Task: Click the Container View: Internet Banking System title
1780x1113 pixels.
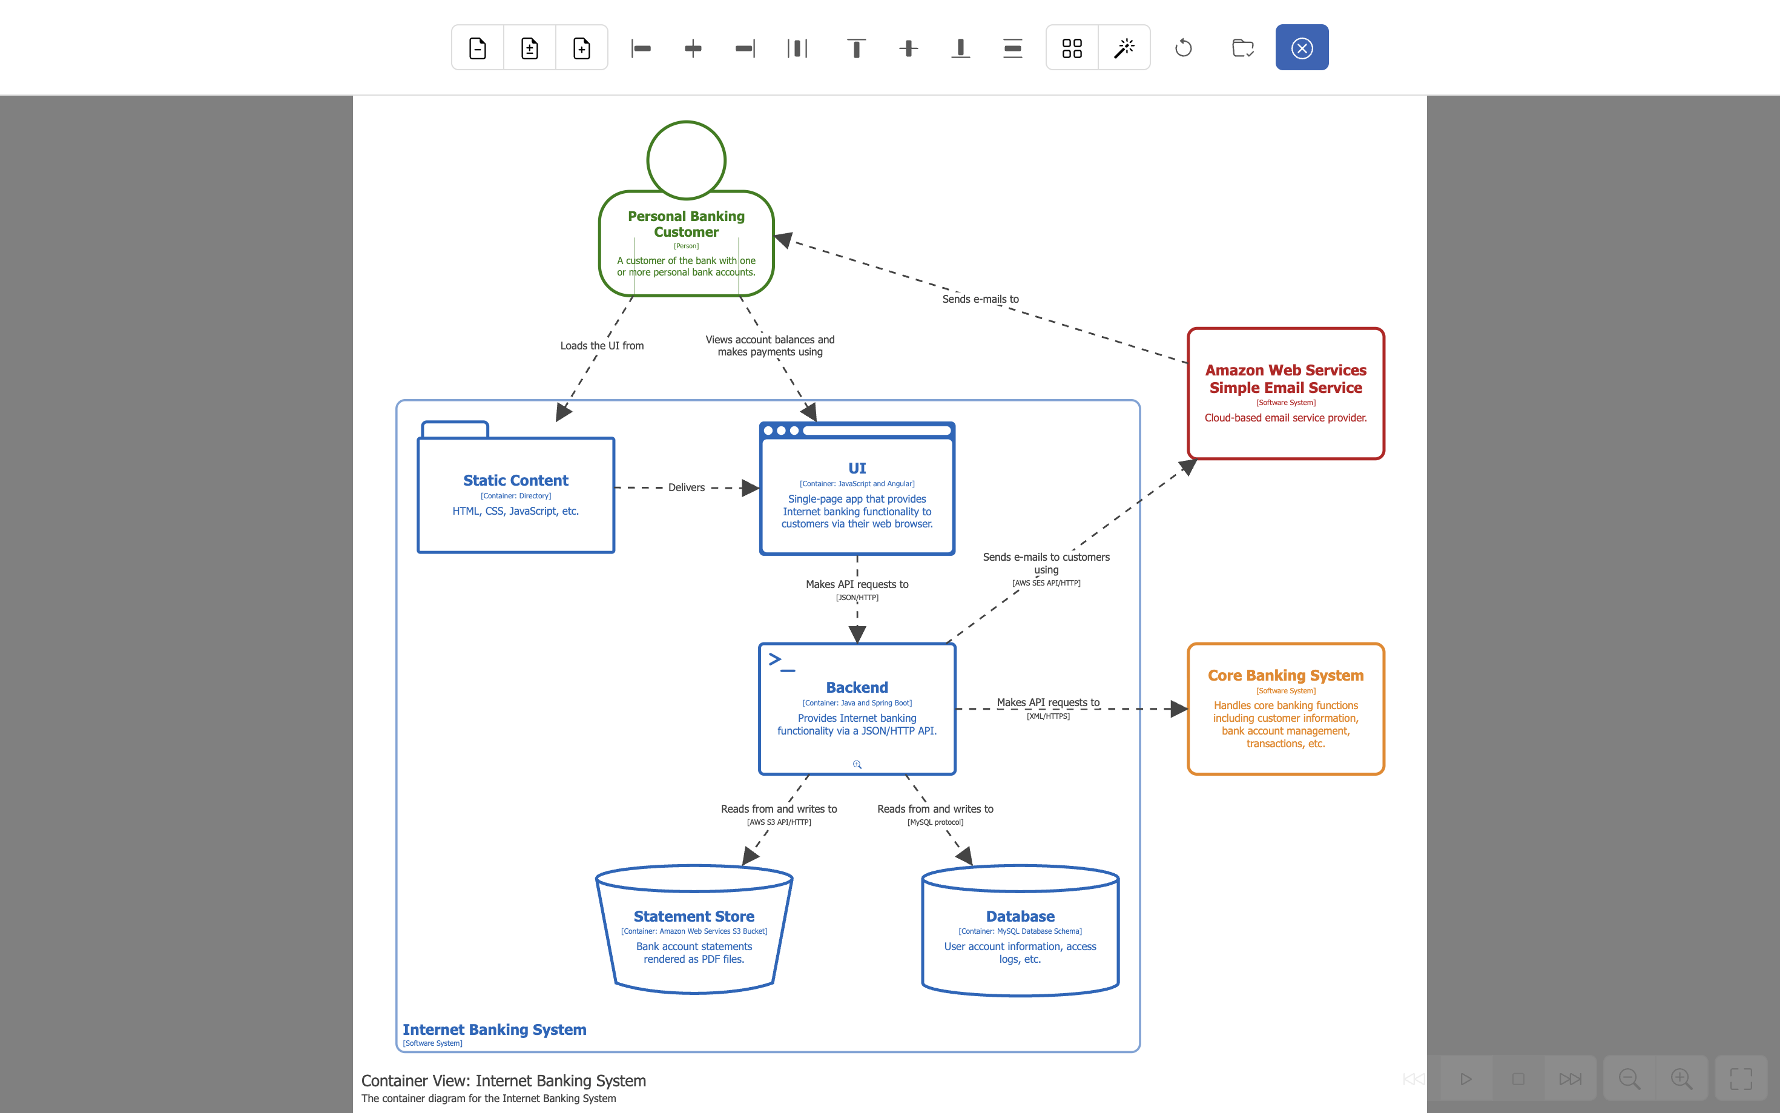Action: 503,1081
